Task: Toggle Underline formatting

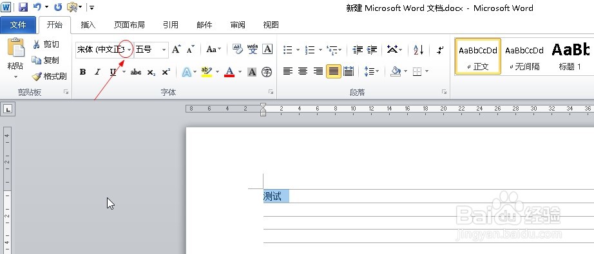Action: pyautogui.click(x=113, y=72)
